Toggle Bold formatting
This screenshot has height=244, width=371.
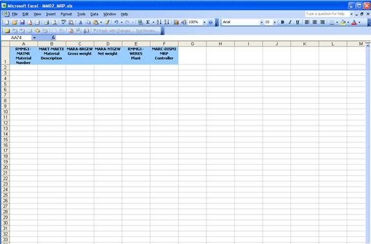282,22
